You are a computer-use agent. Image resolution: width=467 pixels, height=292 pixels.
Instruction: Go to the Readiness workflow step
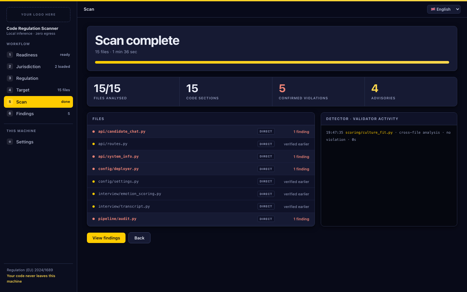coord(38,55)
